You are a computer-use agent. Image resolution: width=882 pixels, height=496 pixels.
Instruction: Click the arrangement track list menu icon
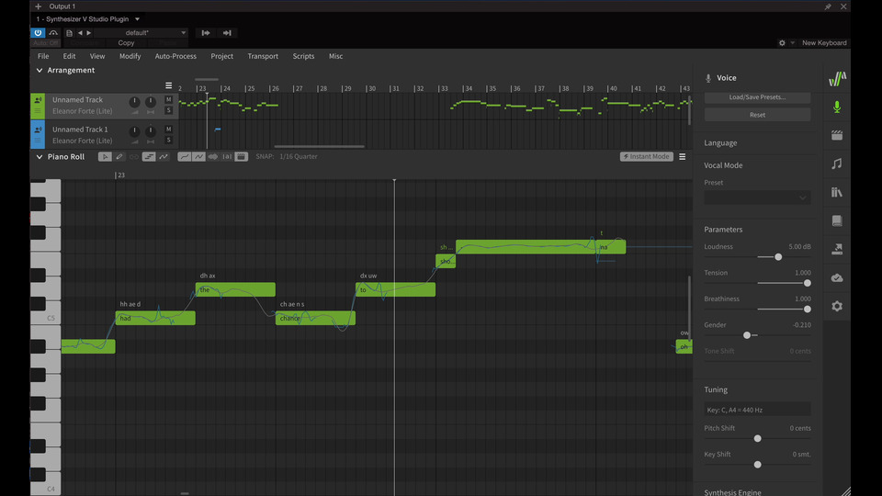(x=169, y=85)
